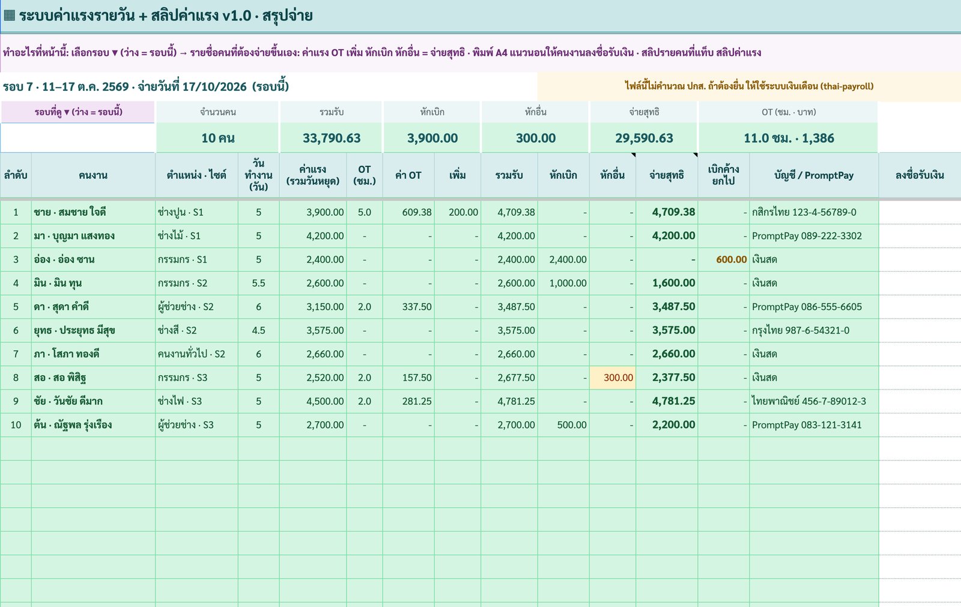This screenshot has width=961, height=607.
Task: Select advance 2,400.00 for อ่อง ซาน
Action: [x=563, y=260]
